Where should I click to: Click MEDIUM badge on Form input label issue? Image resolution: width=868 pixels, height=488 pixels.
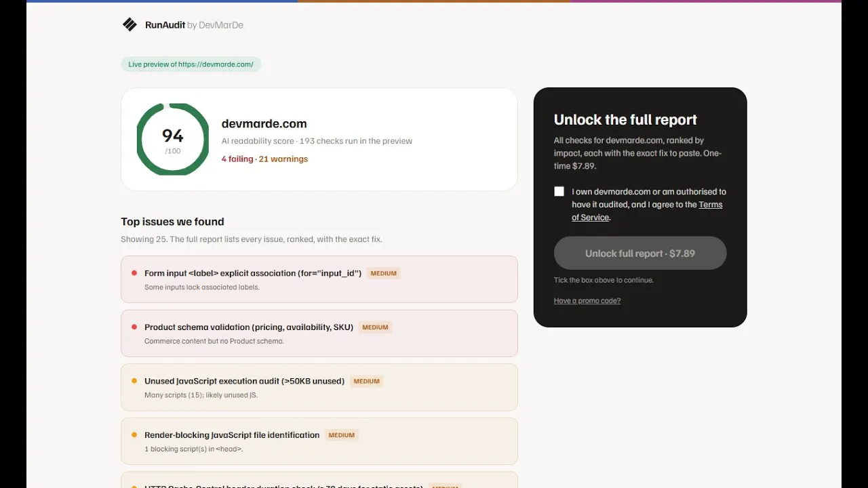tap(384, 273)
